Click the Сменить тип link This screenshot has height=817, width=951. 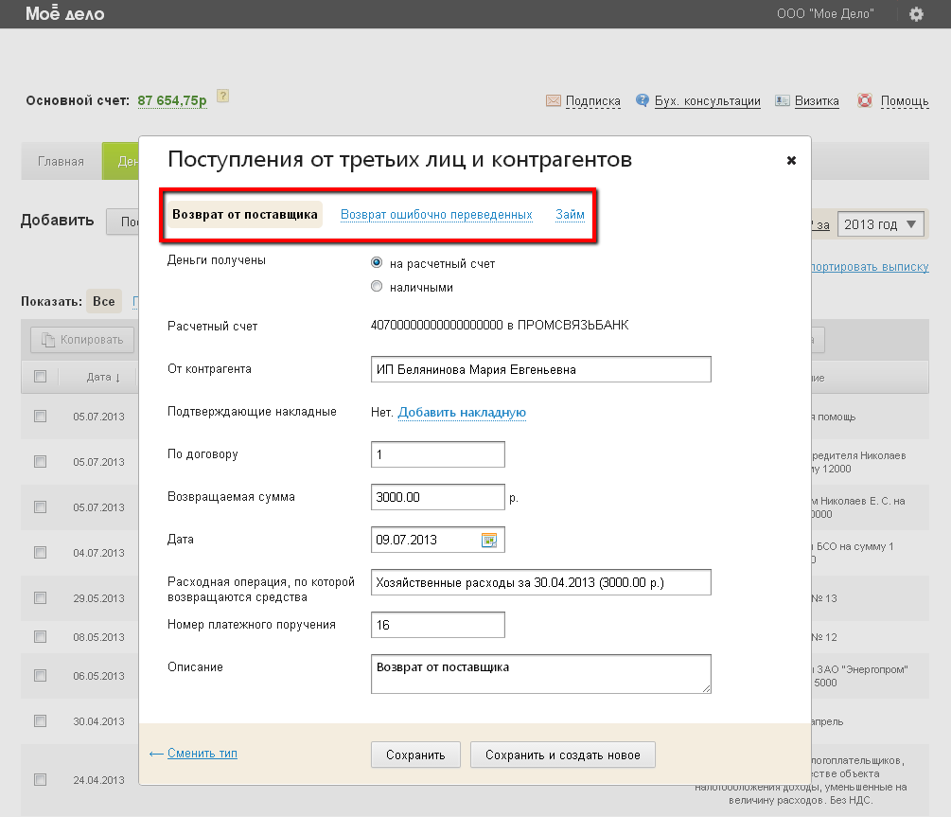(x=203, y=754)
